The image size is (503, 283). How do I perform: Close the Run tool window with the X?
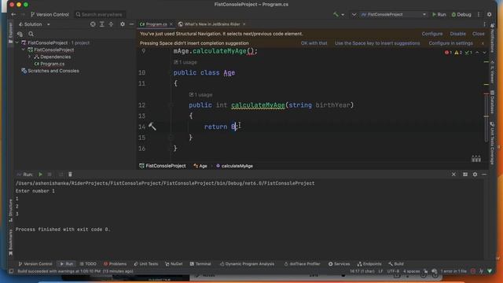tap(453, 175)
